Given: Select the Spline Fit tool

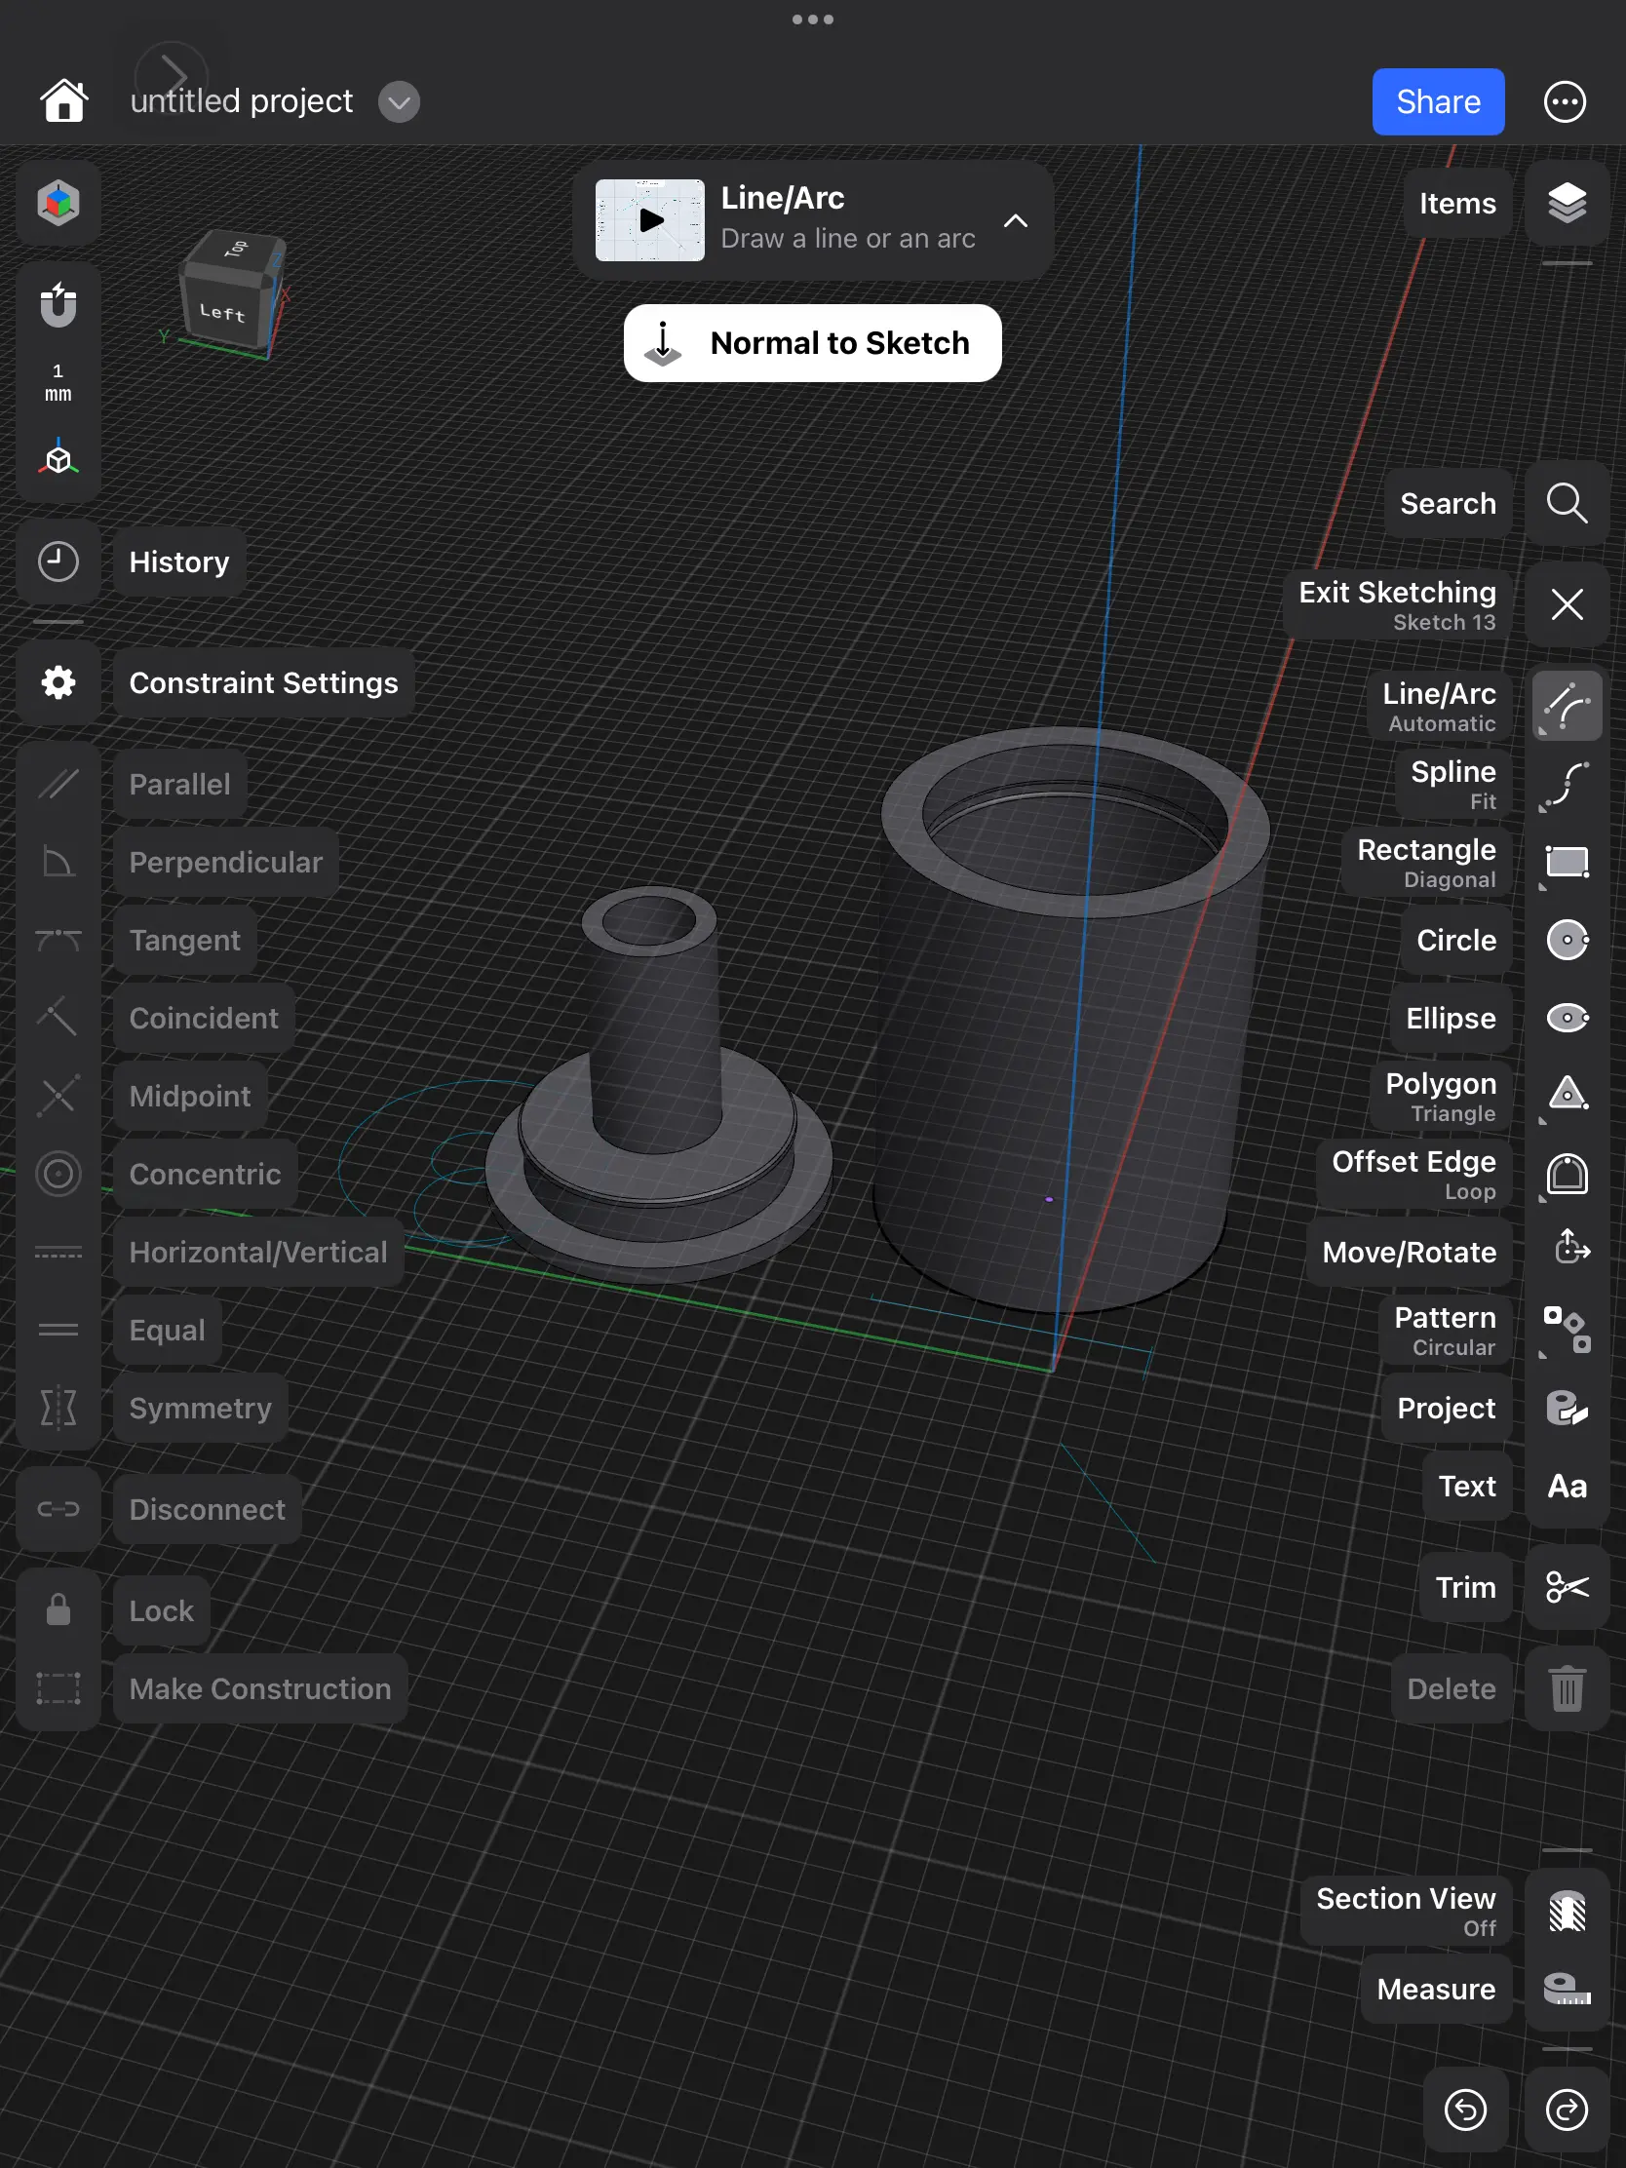Looking at the screenshot, I should 1566,784.
